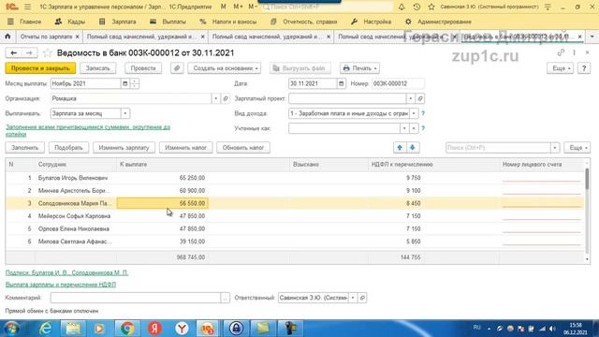
Task: Select cell 47 850,00 for Мейерсон
Action: click(x=163, y=216)
